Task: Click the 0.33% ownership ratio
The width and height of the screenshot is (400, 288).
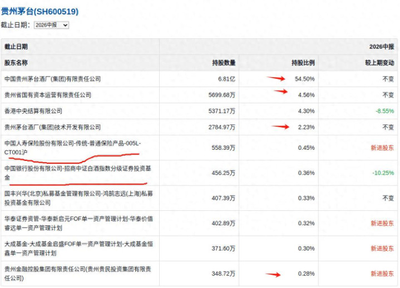Action: tap(306, 198)
